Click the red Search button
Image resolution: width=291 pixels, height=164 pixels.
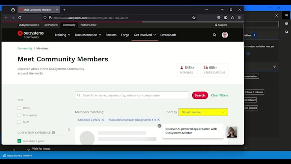pyautogui.click(x=200, y=95)
